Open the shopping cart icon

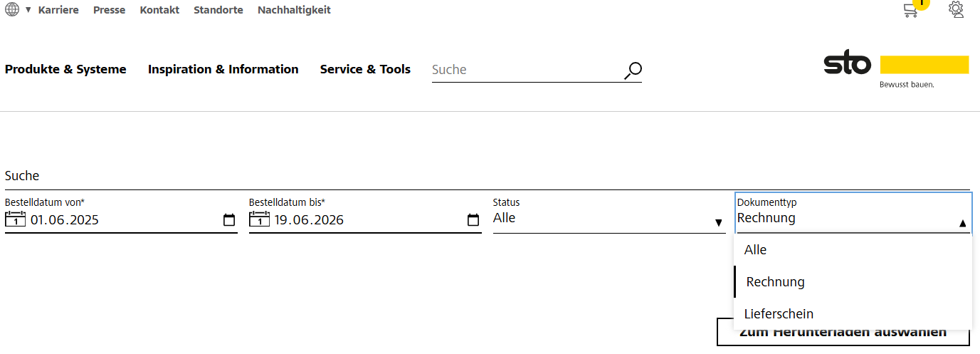point(910,10)
